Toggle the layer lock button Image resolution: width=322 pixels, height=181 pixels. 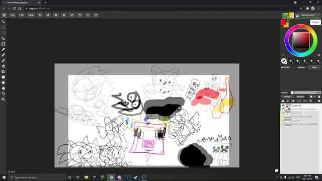(x=283, y=101)
